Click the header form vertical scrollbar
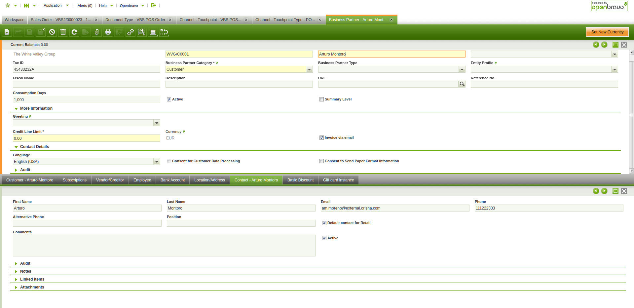Viewport: 634px width, 308px height. click(631, 112)
